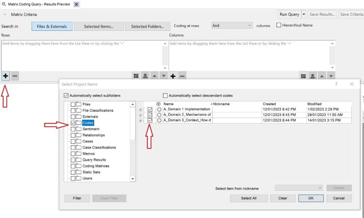Open the Coding at rows And dropdown
The height and width of the screenshot is (218, 364).
pyautogui.click(x=232, y=26)
